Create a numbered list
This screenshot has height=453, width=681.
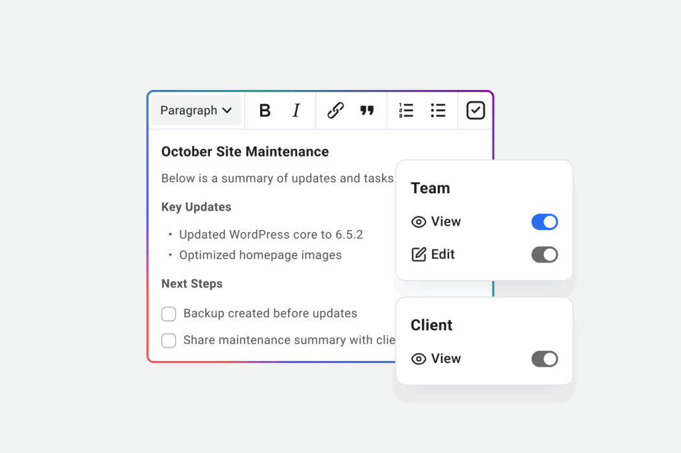tap(406, 110)
